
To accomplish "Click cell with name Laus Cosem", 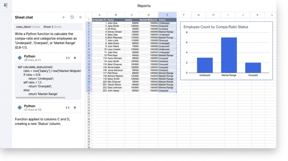I will [116, 49].
